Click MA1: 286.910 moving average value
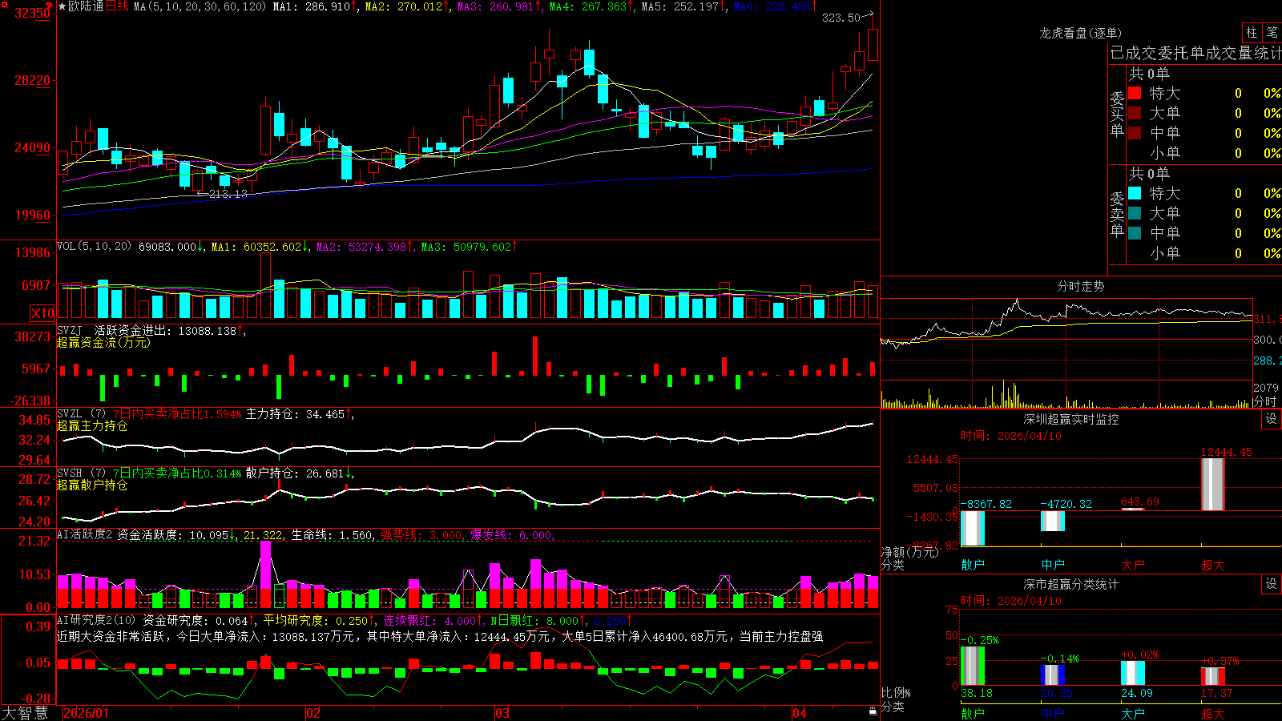The width and height of the screenshot is (1282, 721). 316,6
